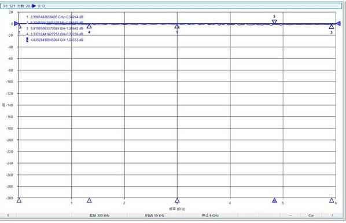Image resolution: width=346 pixels, height=223 pixels.
Task: Click the filled marker 5 indicator on frequency axis
Action: 274,200
